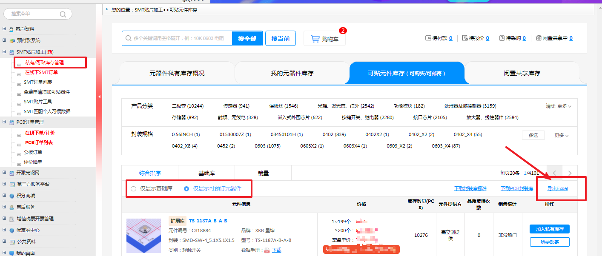Click the shopping cart icon
The image size is (602, 256).
tap(315, 39)
